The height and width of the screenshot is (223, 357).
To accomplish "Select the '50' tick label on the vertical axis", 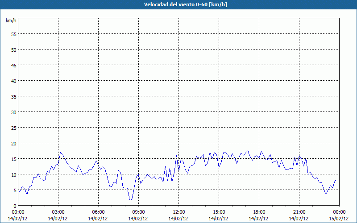I will (x=14, y=50).
